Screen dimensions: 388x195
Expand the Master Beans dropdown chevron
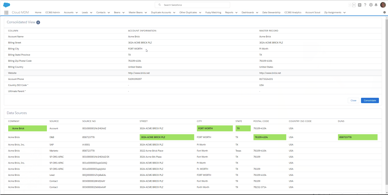pyautogui.click(x=146, y=13)
